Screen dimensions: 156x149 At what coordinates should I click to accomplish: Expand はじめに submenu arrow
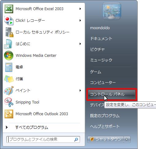(80, 44)
